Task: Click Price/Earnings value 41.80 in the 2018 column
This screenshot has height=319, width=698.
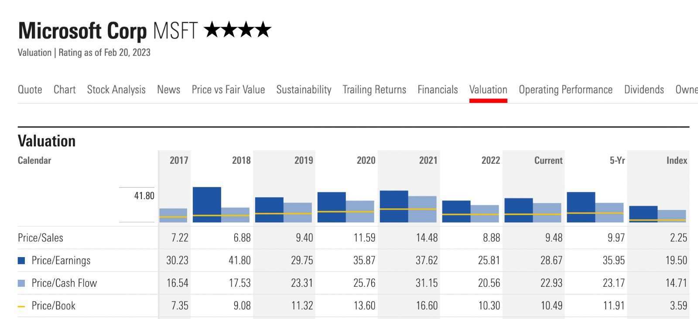Action: point(240,261)
